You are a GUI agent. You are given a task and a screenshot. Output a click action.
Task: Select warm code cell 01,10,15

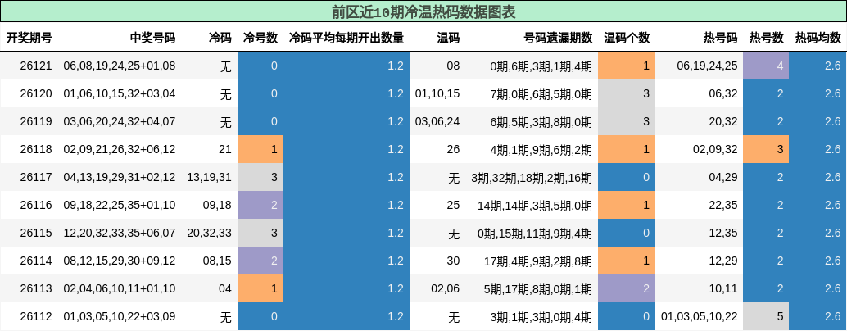437,94
